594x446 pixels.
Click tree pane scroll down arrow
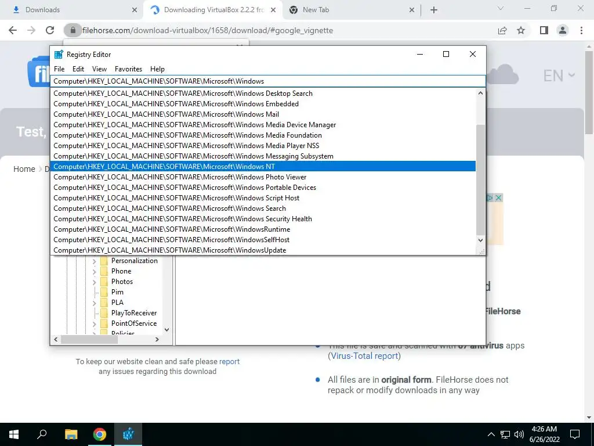pos(166,330)
